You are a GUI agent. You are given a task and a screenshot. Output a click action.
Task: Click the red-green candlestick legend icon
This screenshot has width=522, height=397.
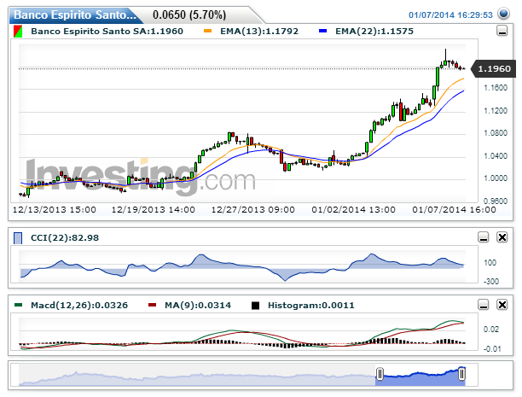pyautogui.click(x=18, y=32)
